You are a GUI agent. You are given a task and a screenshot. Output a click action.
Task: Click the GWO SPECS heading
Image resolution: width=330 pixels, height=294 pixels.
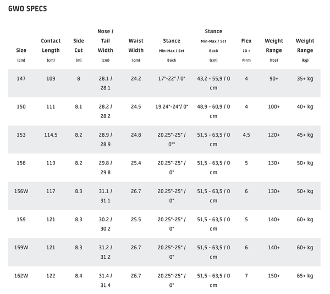click(28, 9)
